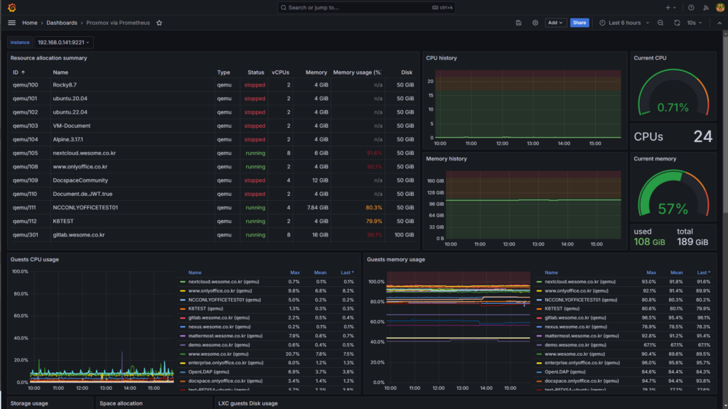
Task: Open the news feed icon
Action: click(706, 7)
